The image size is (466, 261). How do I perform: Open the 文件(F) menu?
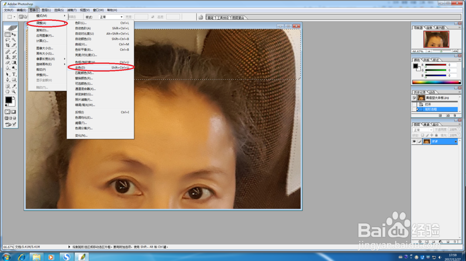click(8, 10)
